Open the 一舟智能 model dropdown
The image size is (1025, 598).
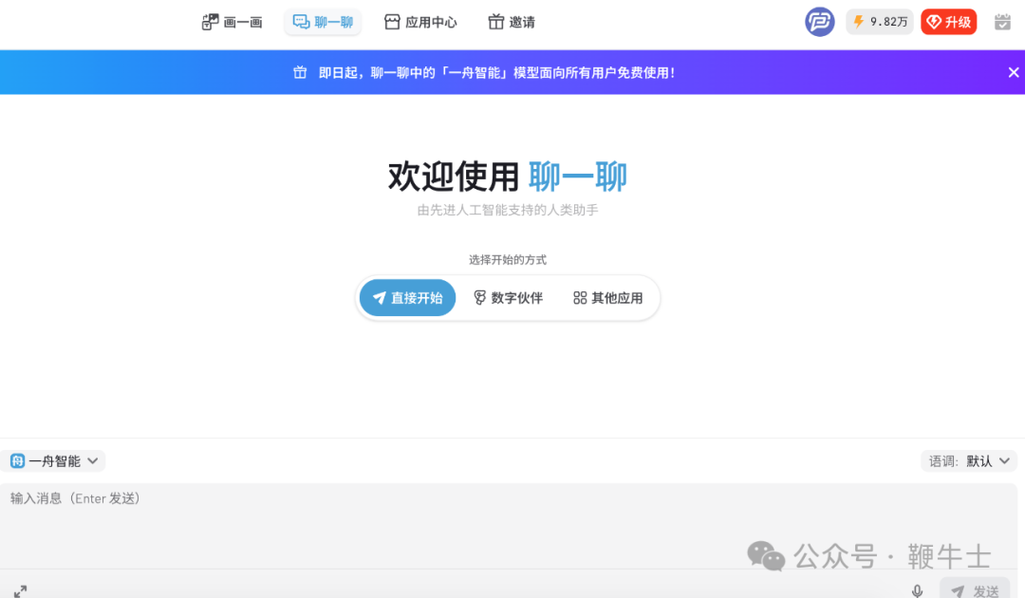[52, 460]
